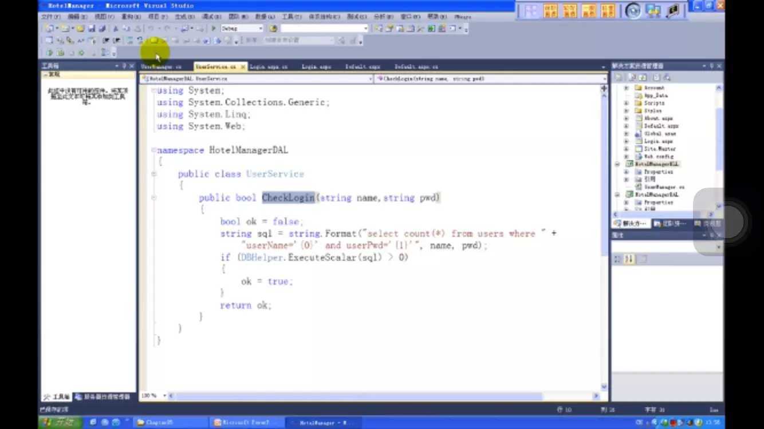The height and width of the screenshot is (429, 764).
Task: Select the HotelManagerDAL project node
Action: pyautogui.click(x=656, y=194)
